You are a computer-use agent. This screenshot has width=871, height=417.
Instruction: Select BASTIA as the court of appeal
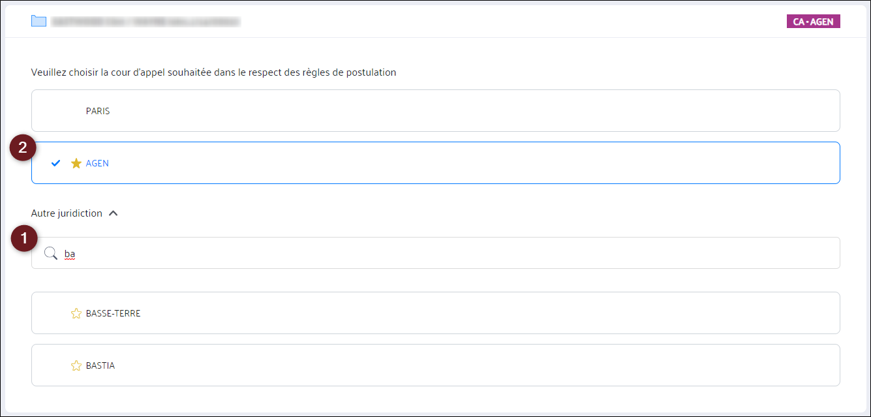[100, 365]
